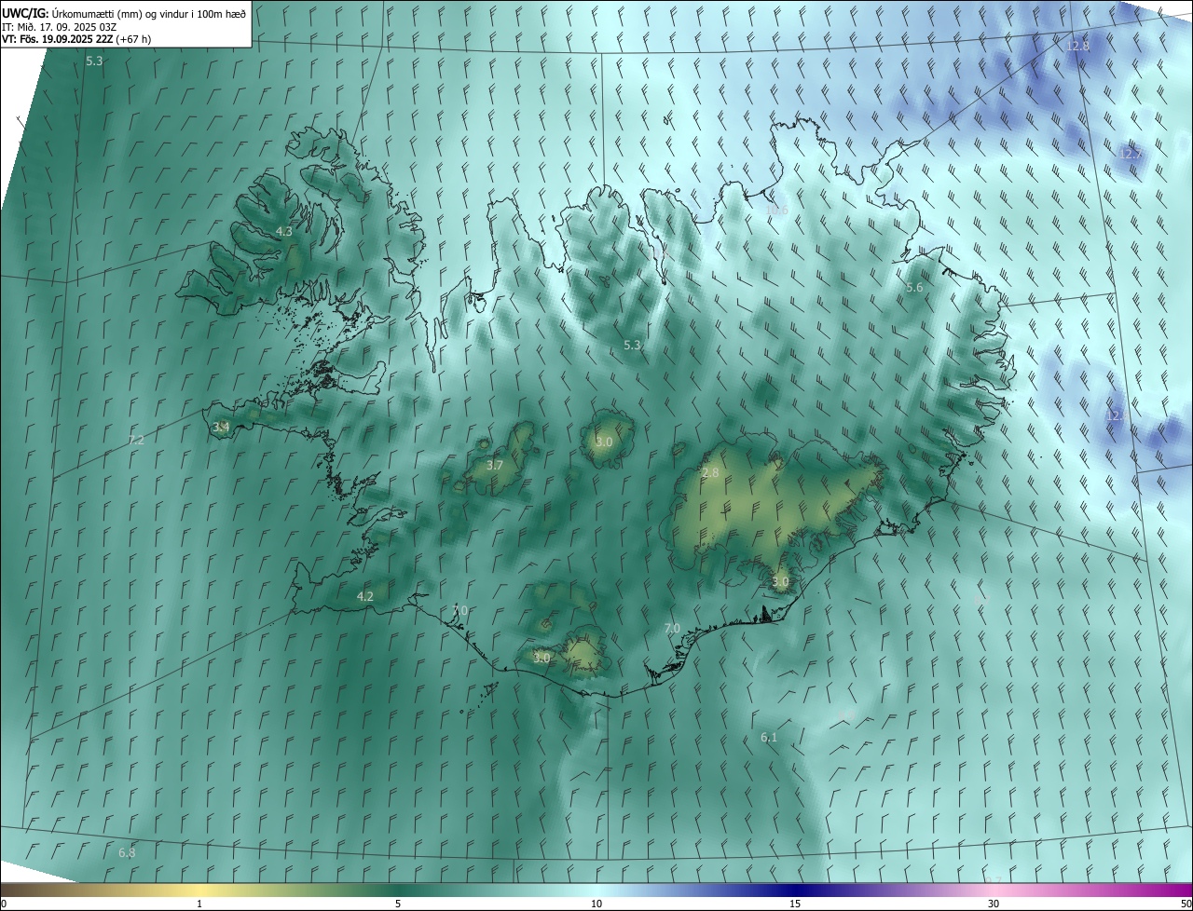1193x911 pixels.
Task: Select the 5 tick on the color scale
Action: (x=398, y=904)
